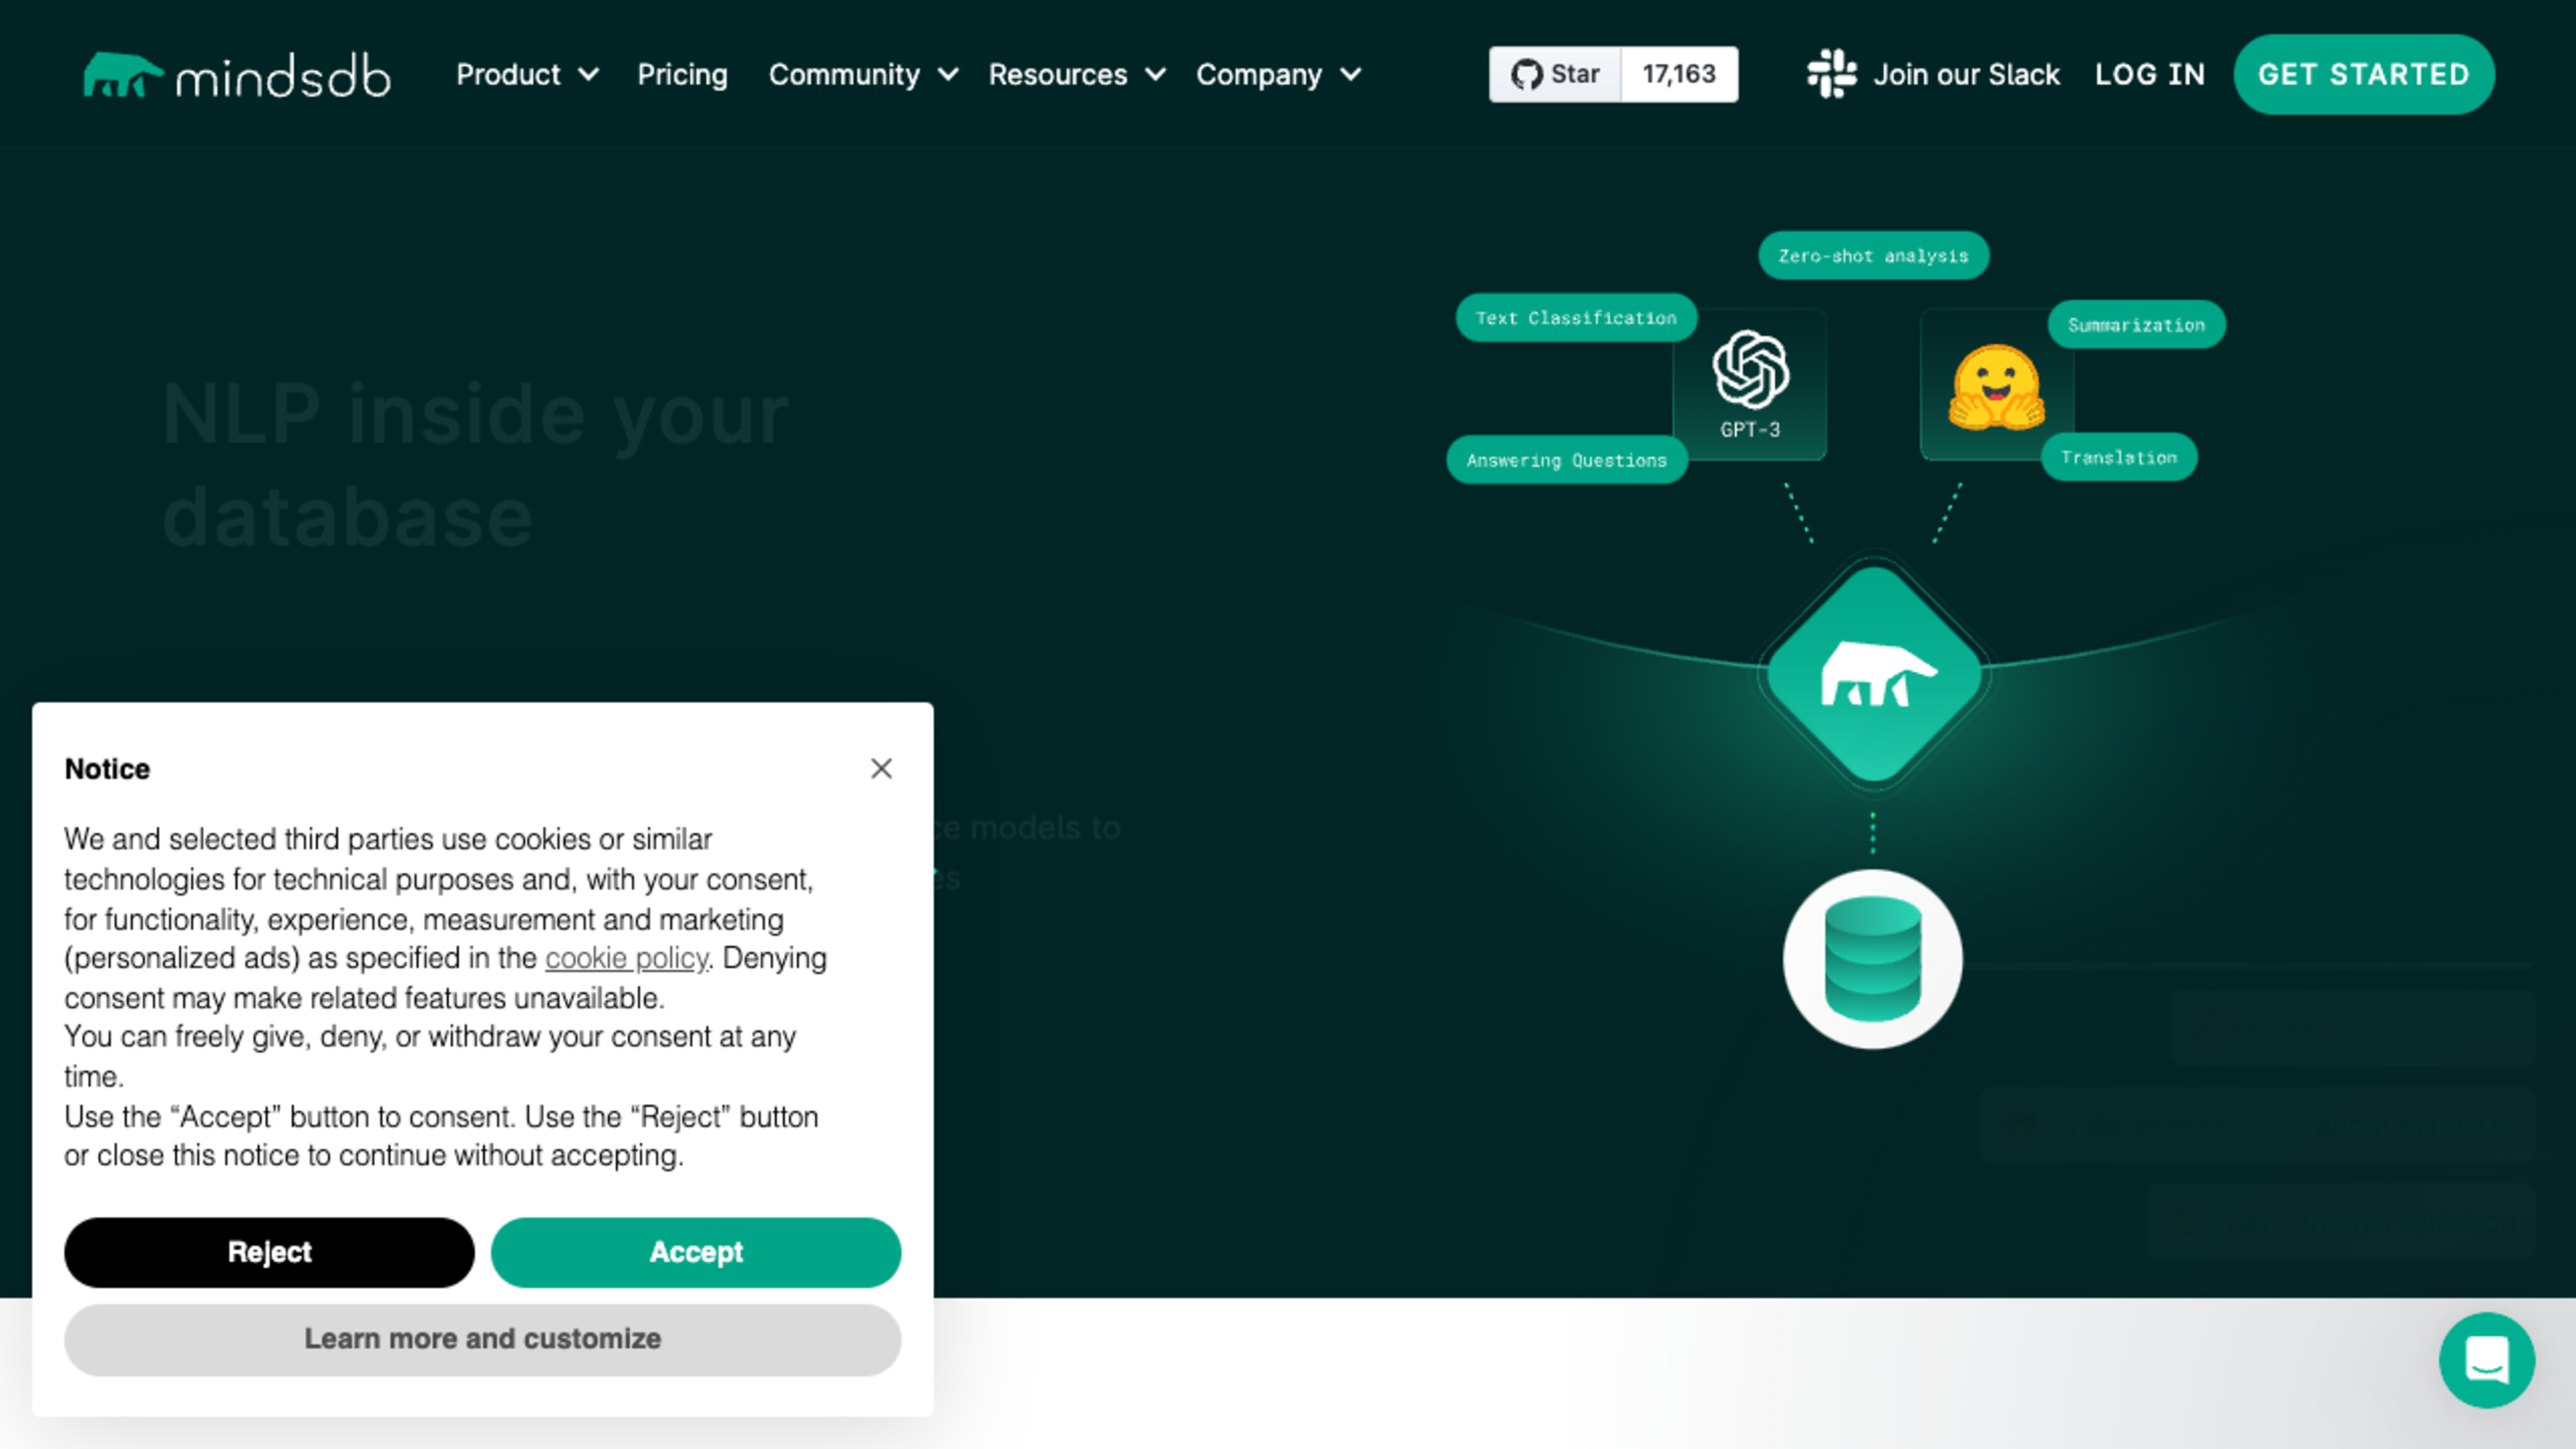Viewport: 2576px width, 1449px height.
Task: Click the MindsDB bear diamond icon
Action: pyautogui.click(x=1874, y=675)
